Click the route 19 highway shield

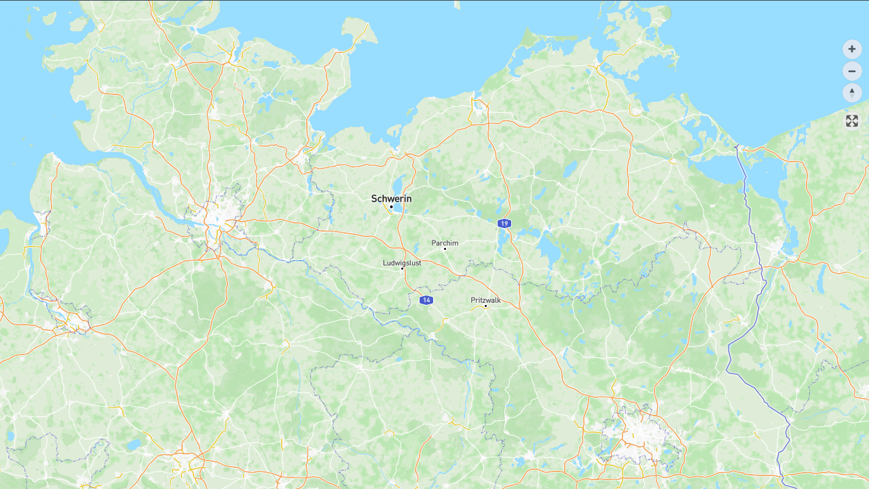click(504, 223)
